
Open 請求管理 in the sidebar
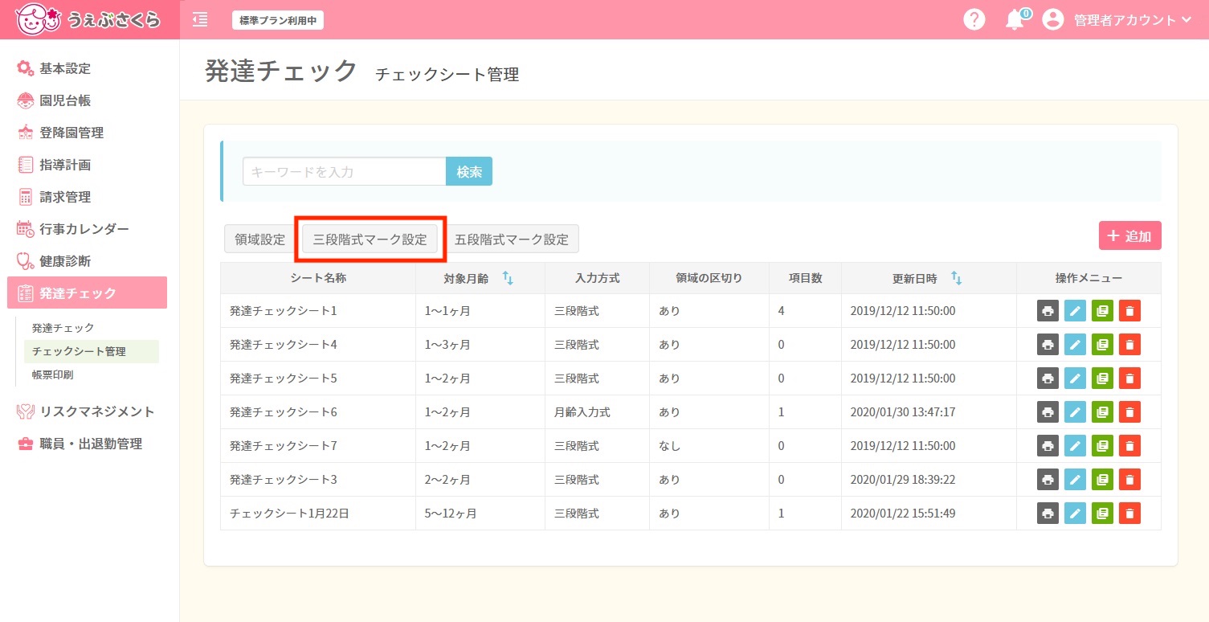(65, 197)
